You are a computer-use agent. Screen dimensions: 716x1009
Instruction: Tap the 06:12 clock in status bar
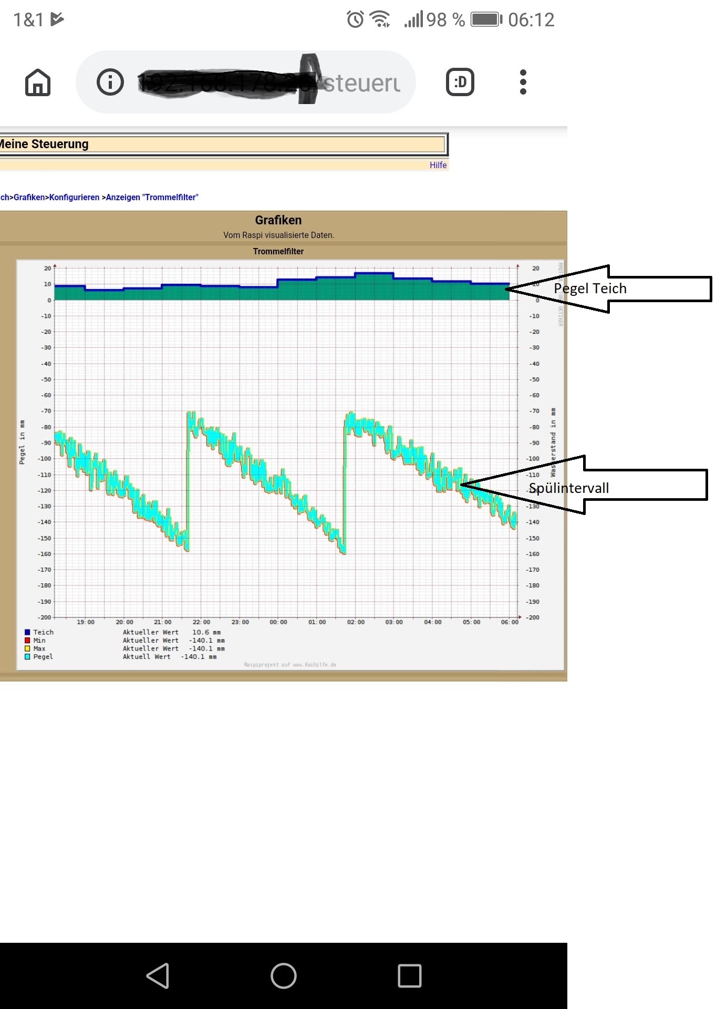[x=531, y=20]
